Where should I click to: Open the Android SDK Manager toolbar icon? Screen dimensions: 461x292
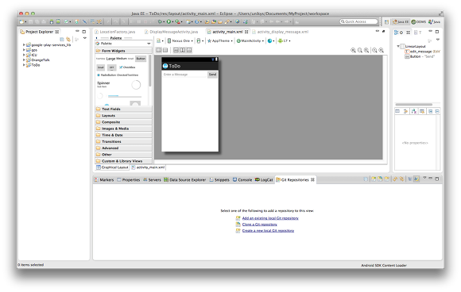52,21
